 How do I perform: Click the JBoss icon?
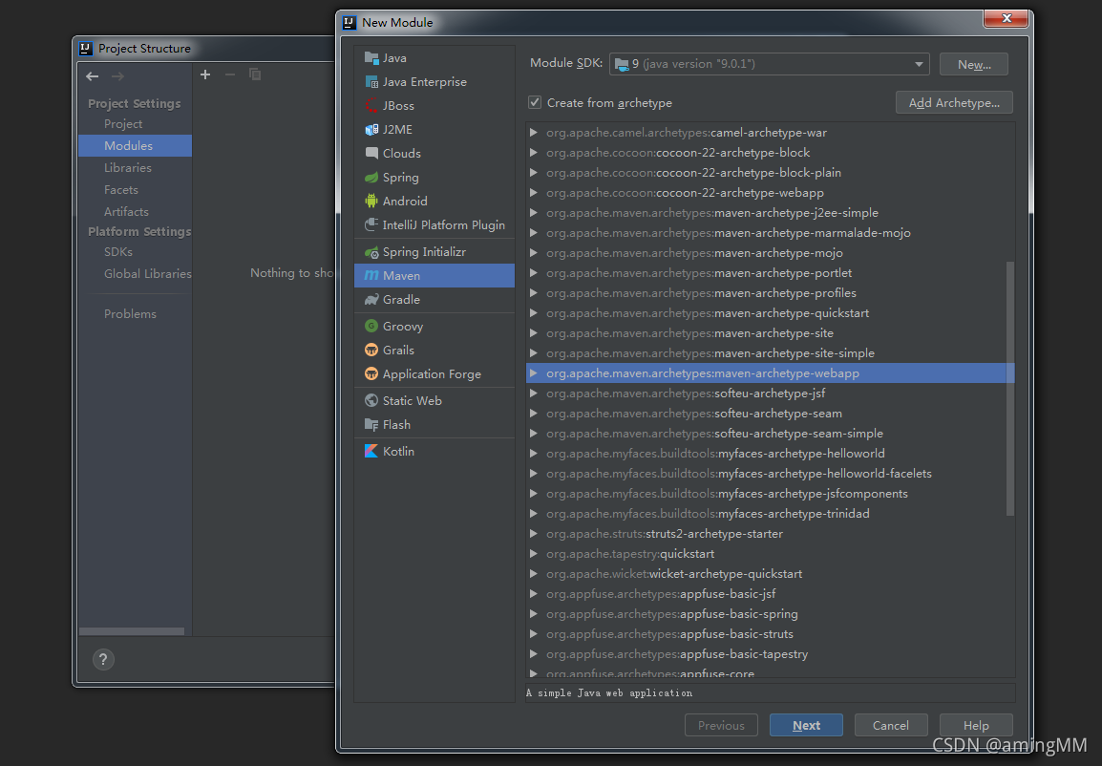(x=371, y=105)
